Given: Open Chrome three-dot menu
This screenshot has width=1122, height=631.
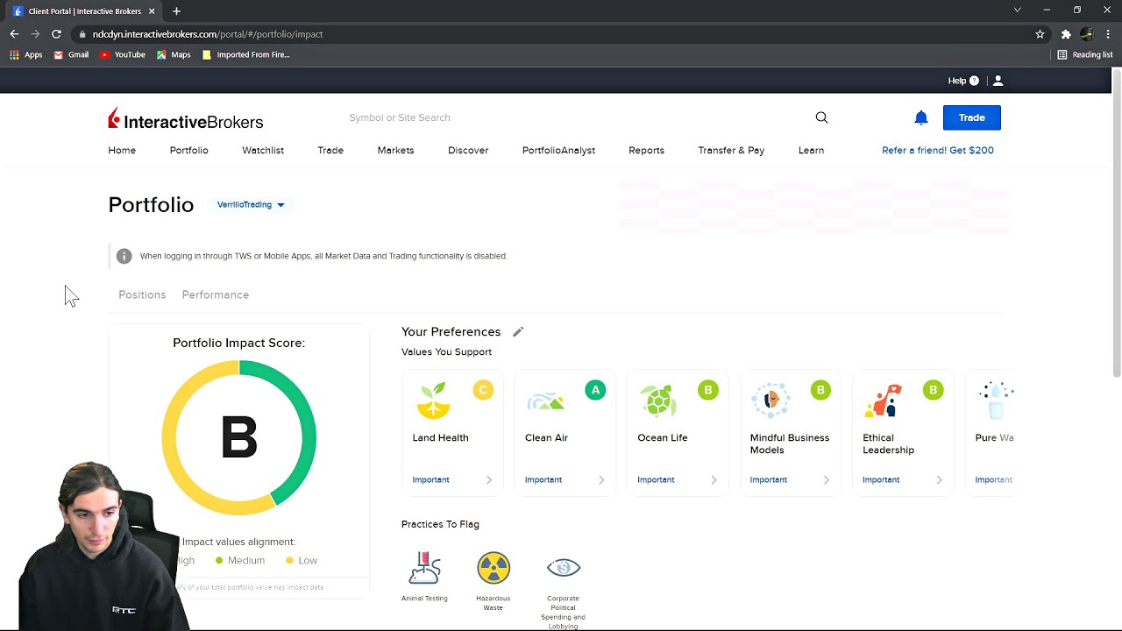Looking at the screenshot, I should tap(1108, 34).
